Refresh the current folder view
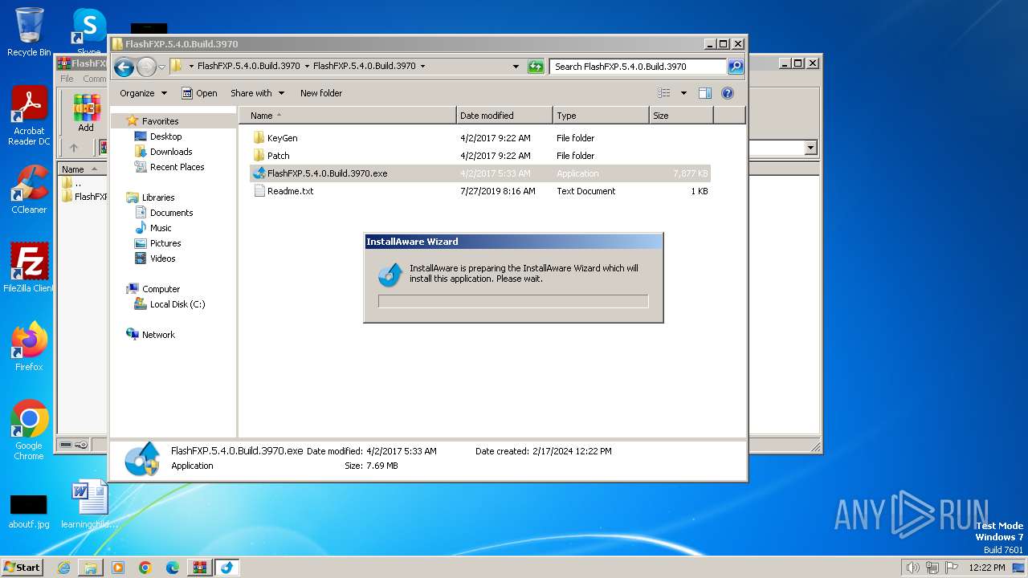 click(536, 67)
